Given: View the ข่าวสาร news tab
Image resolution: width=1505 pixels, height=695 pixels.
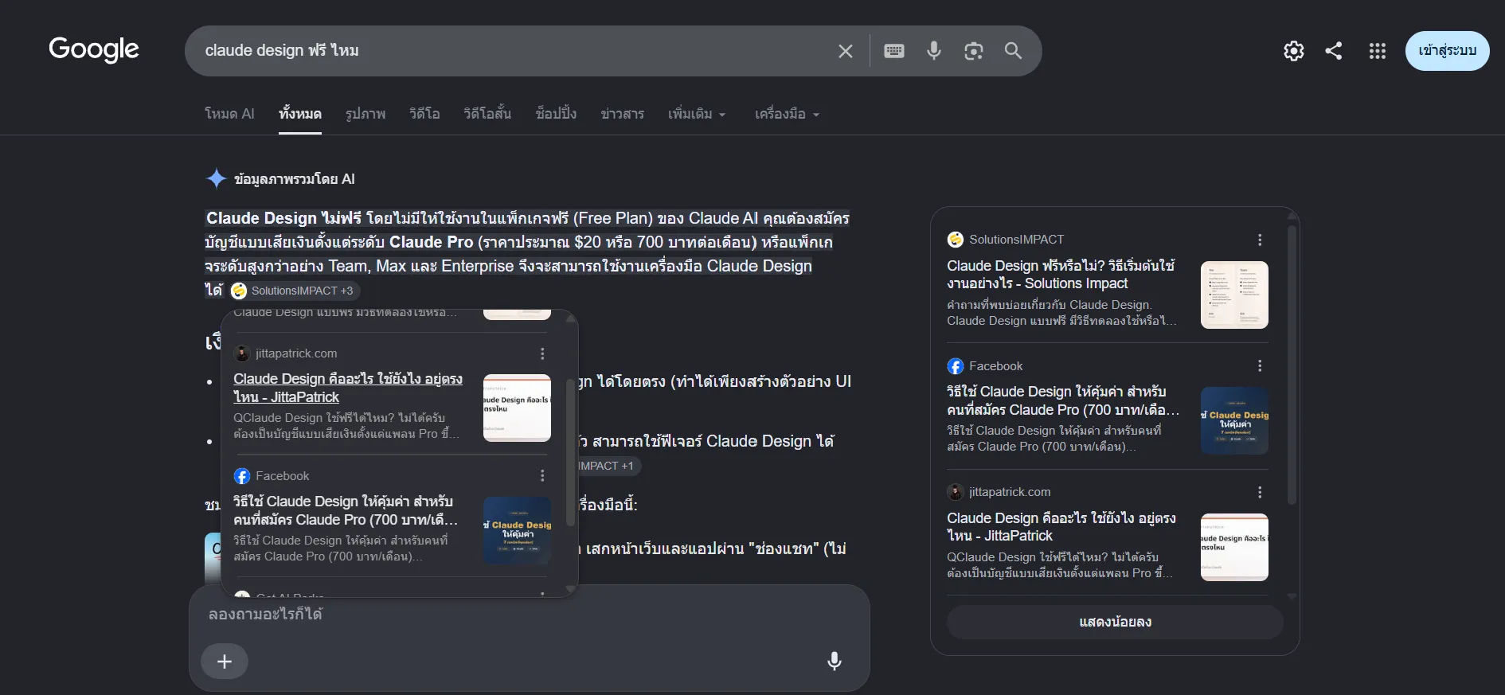Looking at the screenshot, I should (x=623, y=114).
